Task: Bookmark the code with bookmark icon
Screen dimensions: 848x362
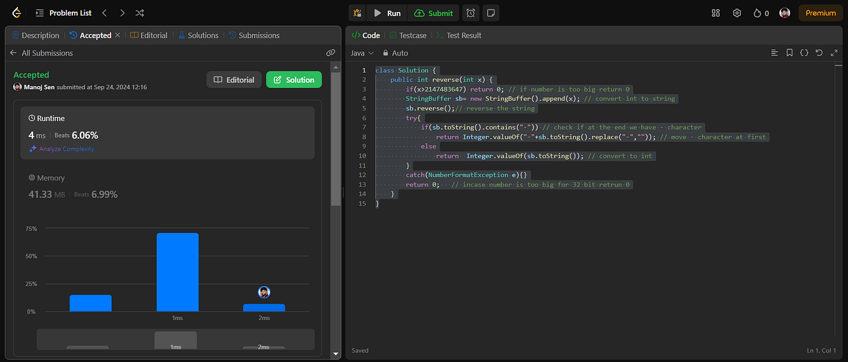Action: pyautogui.click(x=789, y=53)
